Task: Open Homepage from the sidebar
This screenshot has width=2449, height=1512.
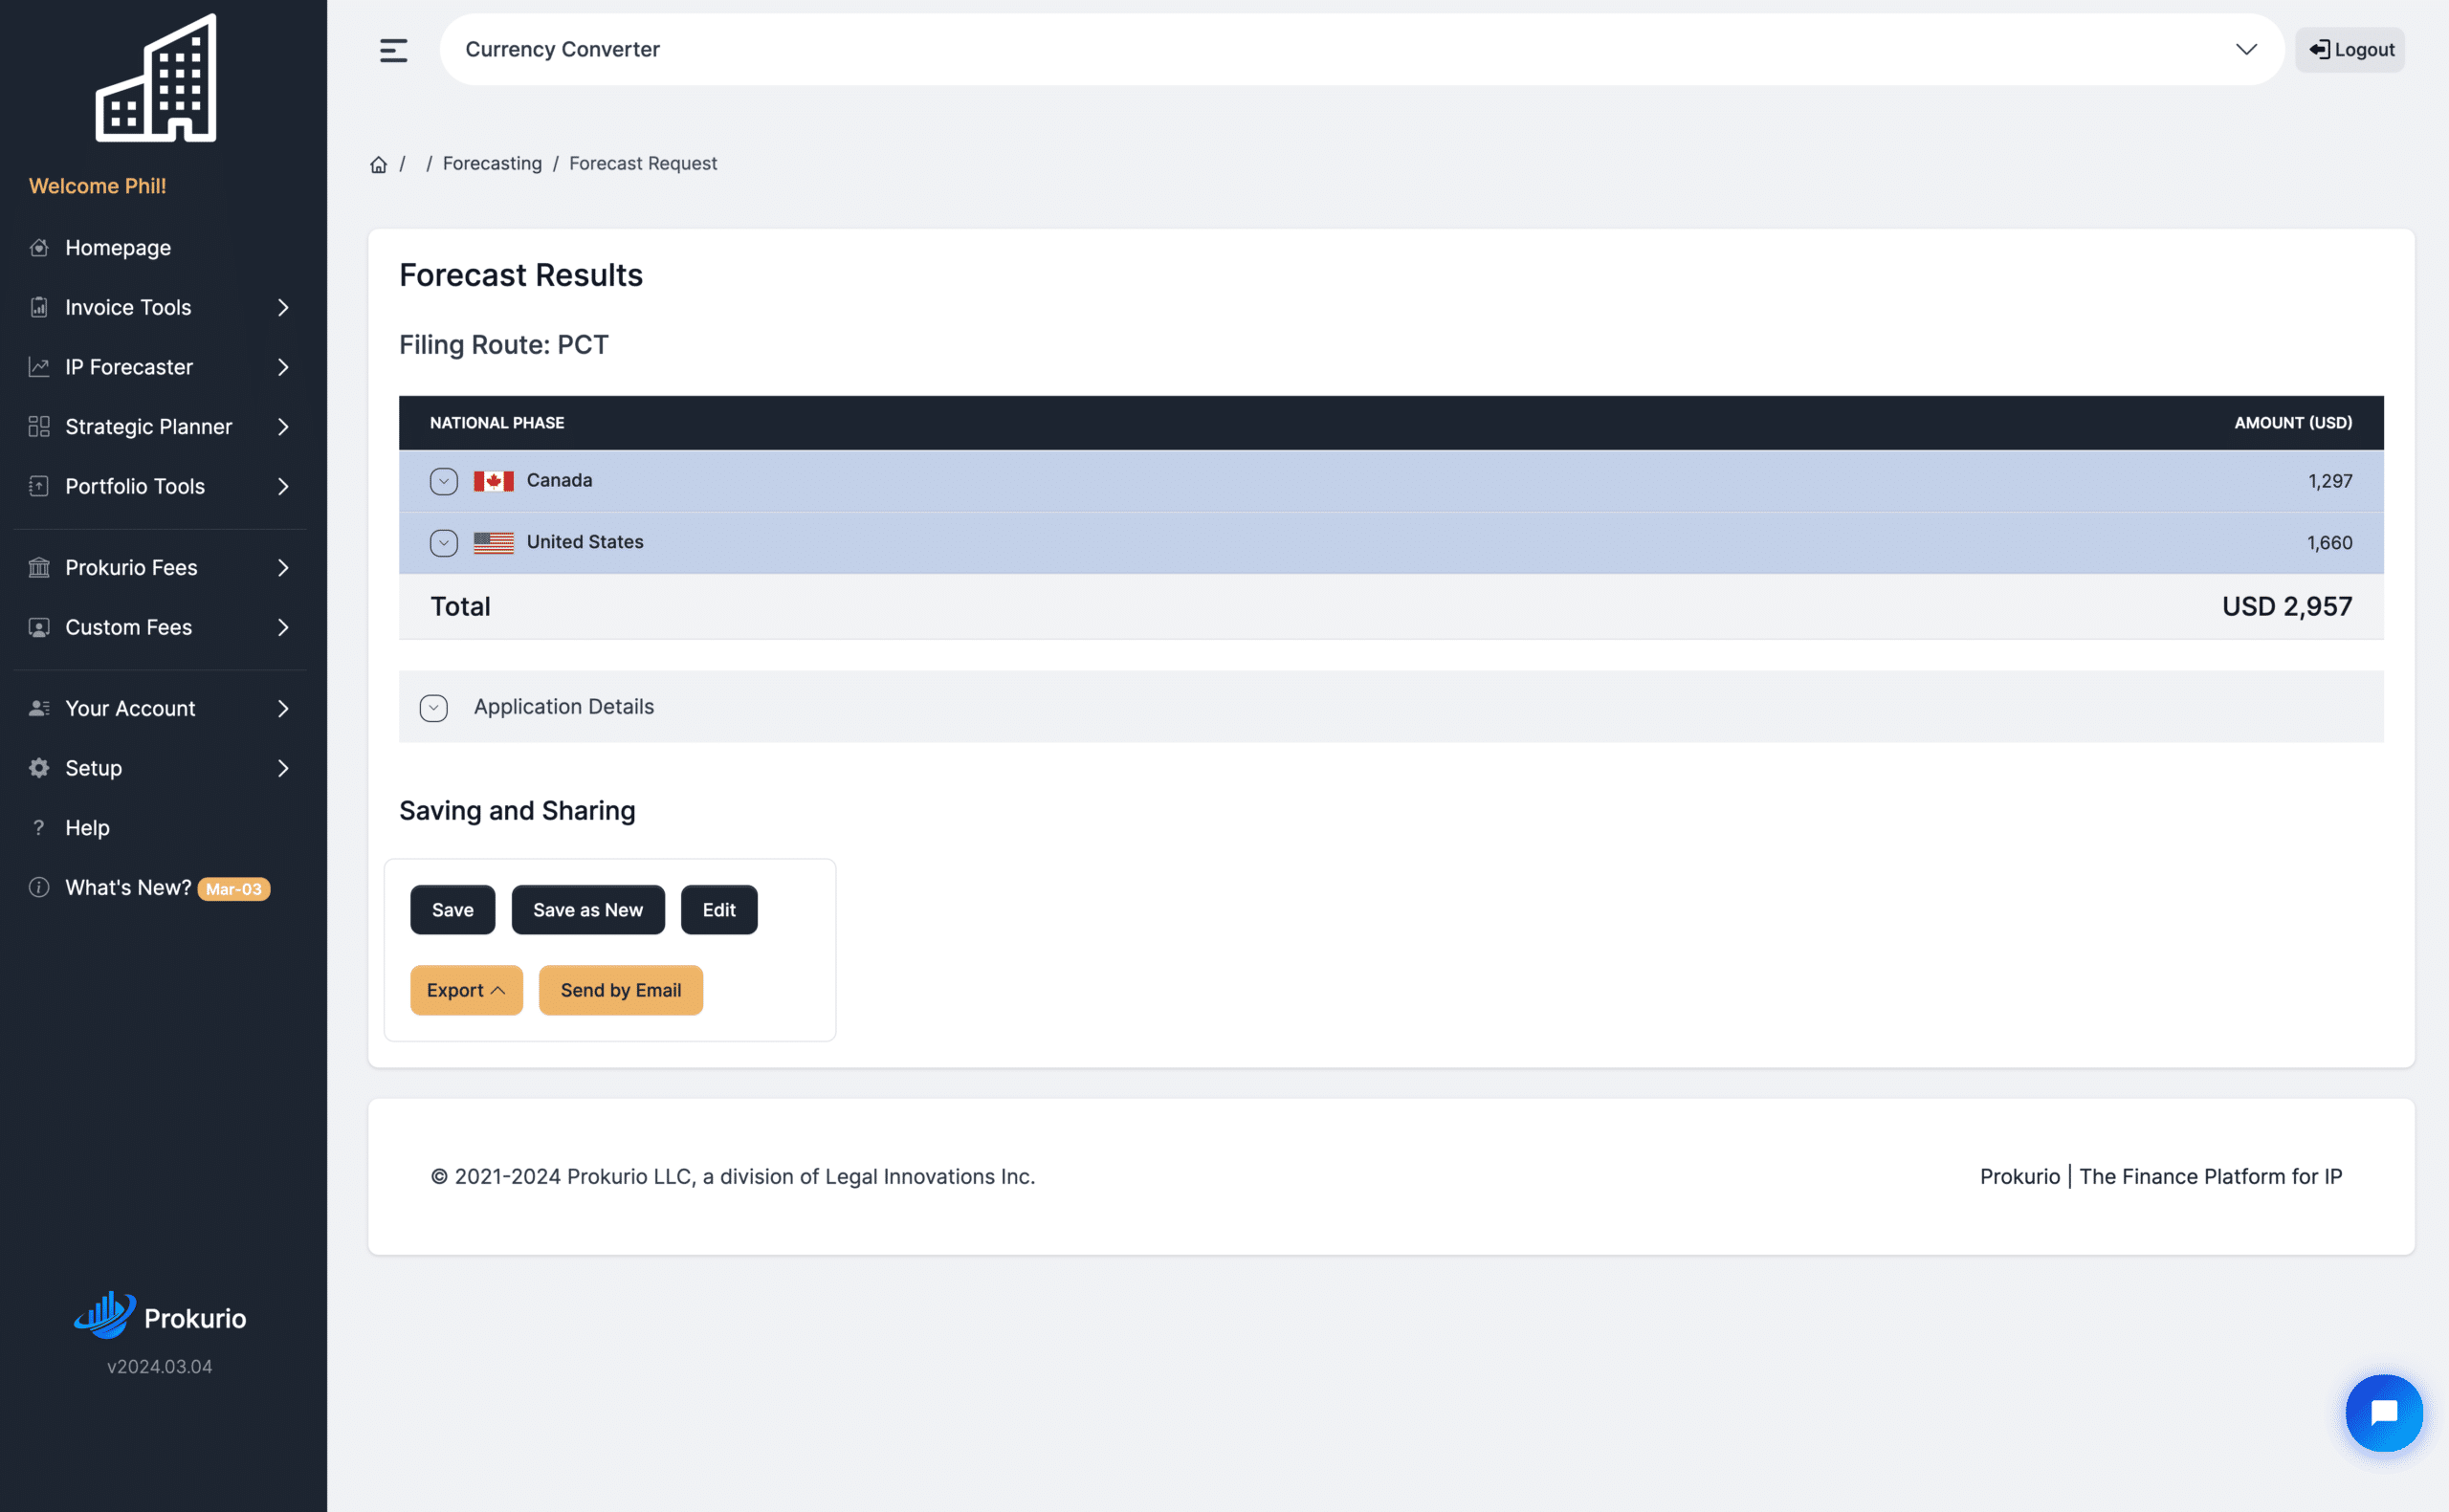Action: pyautogui.click(x=118, y=247)
